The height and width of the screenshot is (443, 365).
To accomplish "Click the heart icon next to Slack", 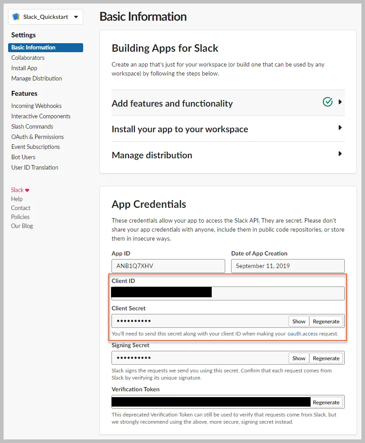I will point(27,190).
